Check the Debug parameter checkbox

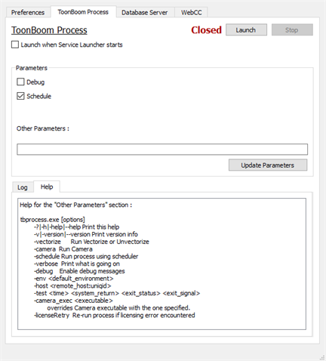click(x=20, y=82)
